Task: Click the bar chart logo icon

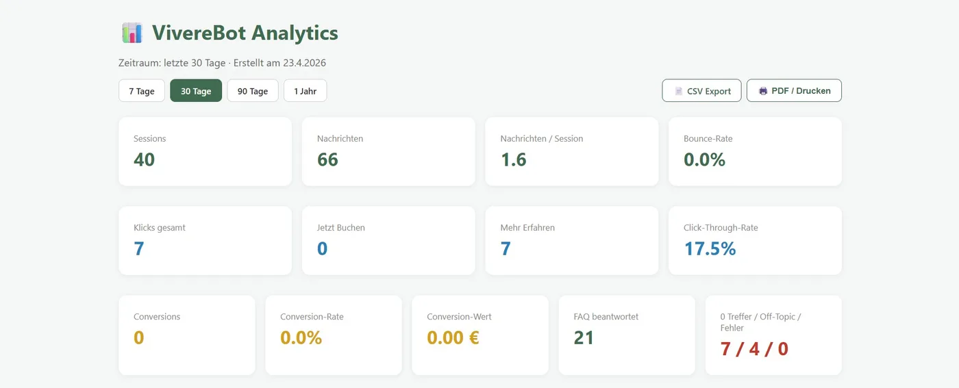Action: coord(132,33)
